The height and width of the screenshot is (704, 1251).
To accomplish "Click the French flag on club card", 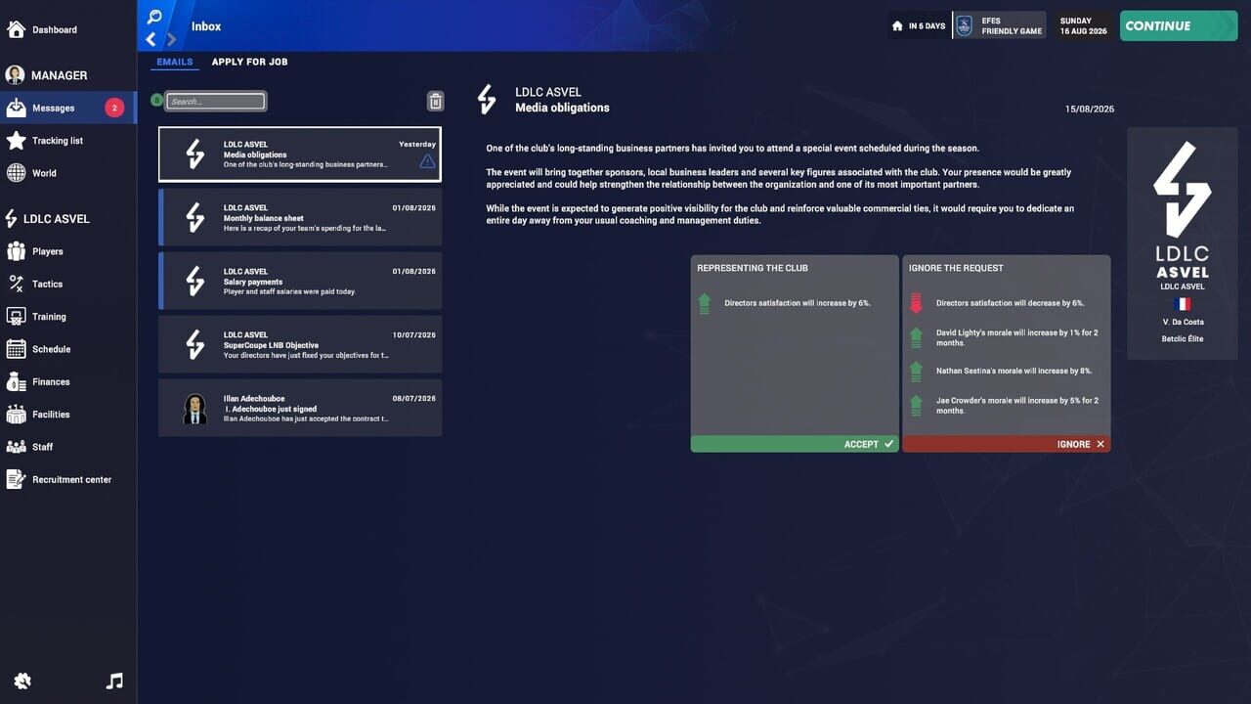I will tap(1183, 304).
